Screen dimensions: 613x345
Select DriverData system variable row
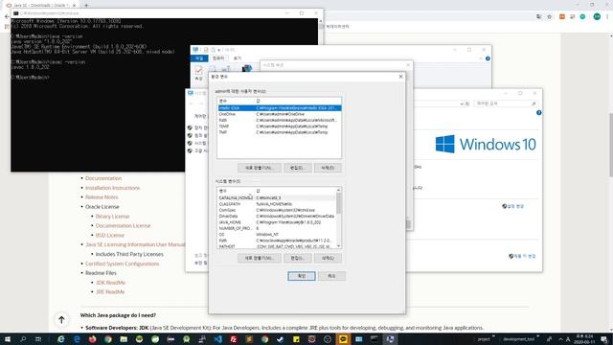point(277,217)
